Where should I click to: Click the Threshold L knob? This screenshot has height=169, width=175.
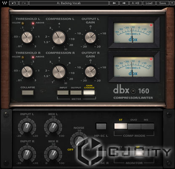click(27, 38)
